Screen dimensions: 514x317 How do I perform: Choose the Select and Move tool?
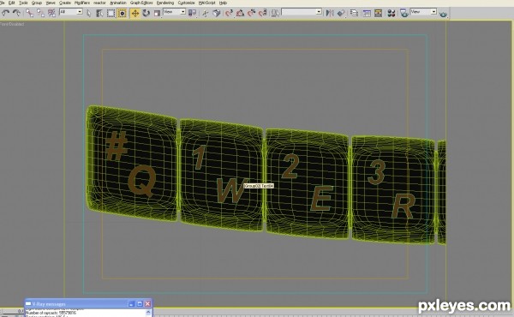[135, 13]
